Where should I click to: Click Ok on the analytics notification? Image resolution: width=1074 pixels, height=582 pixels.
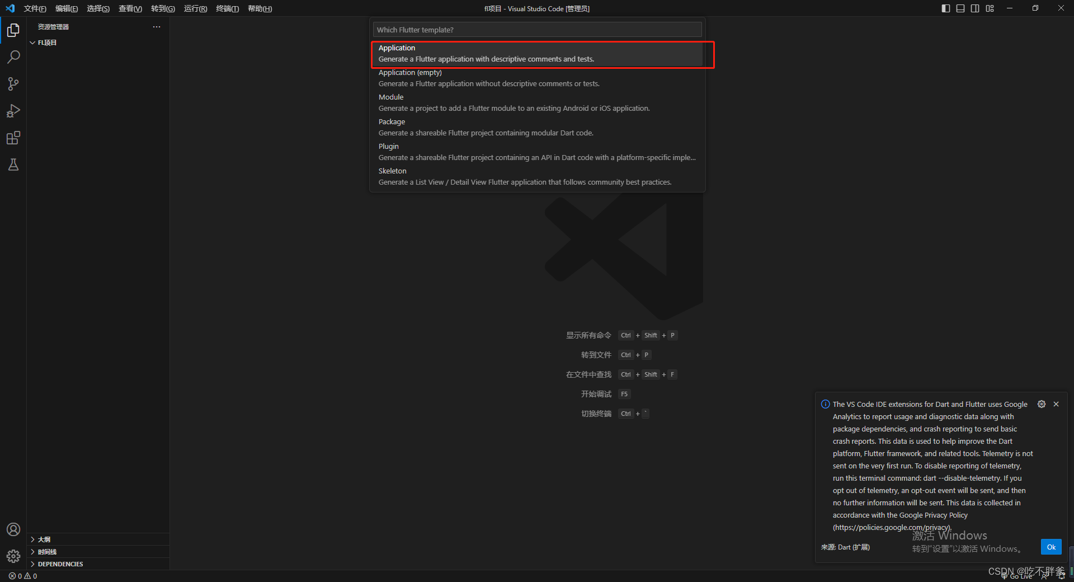tap(1051, 547)
